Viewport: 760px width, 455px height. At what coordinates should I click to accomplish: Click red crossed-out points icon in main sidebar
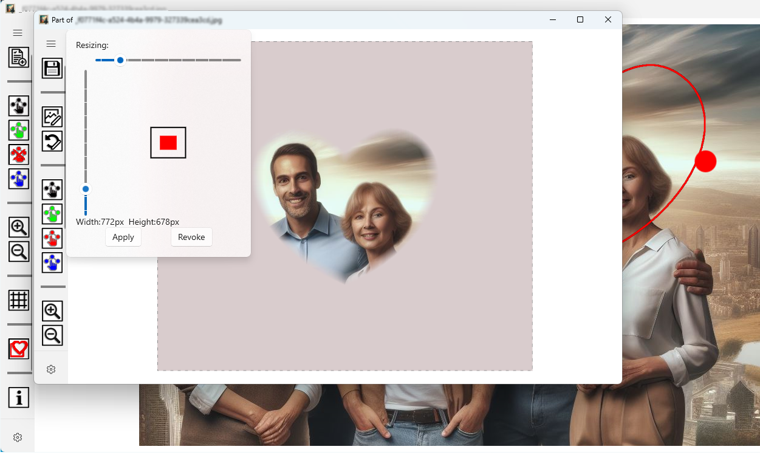point(19,154)
